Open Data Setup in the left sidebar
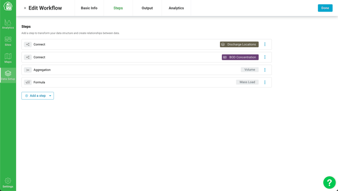Viewport: 338px width, 191px height. [8, 76]
